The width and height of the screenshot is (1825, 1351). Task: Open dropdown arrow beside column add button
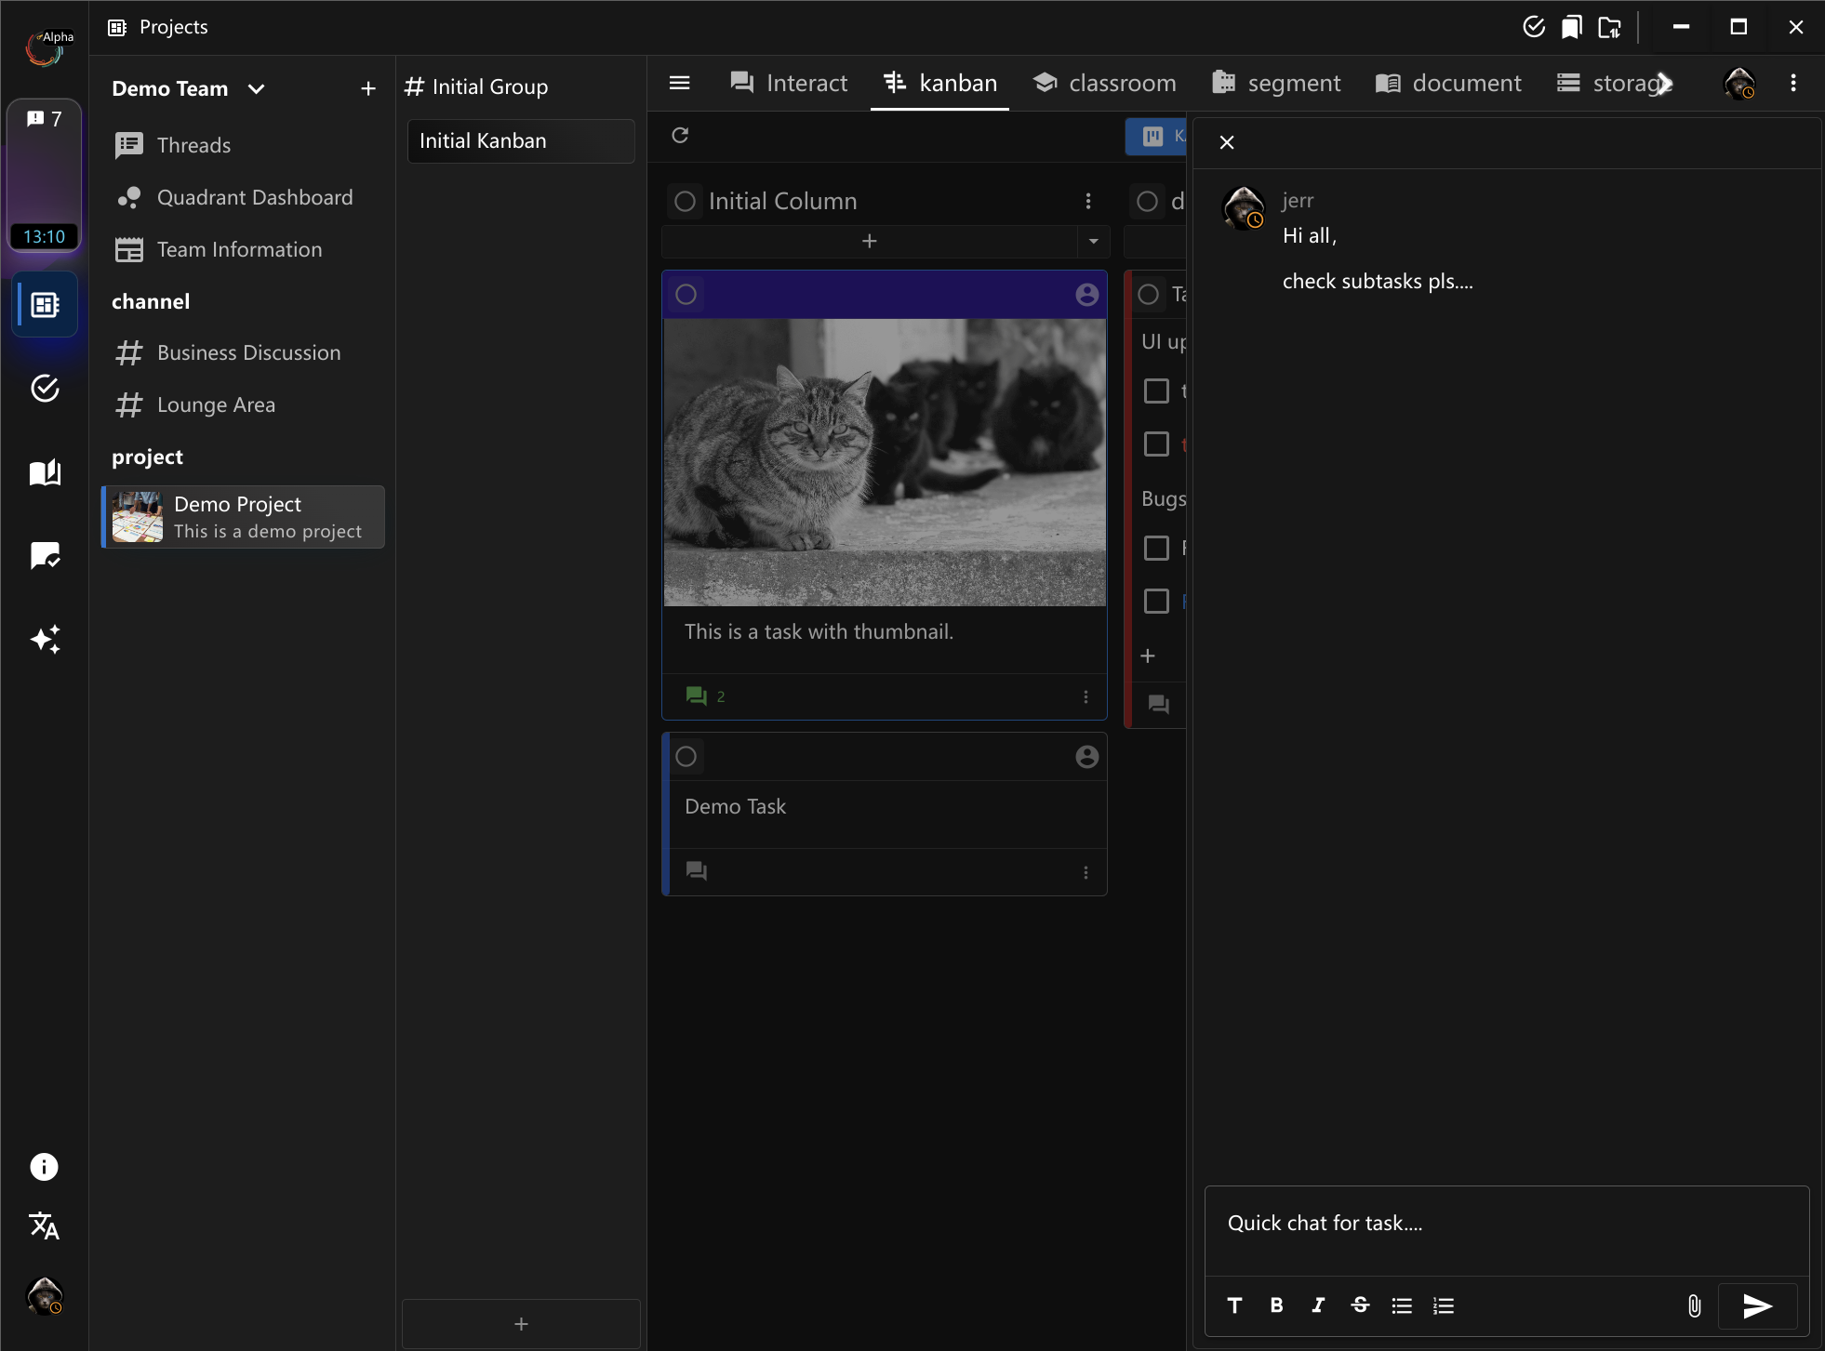click(1093, 242)
